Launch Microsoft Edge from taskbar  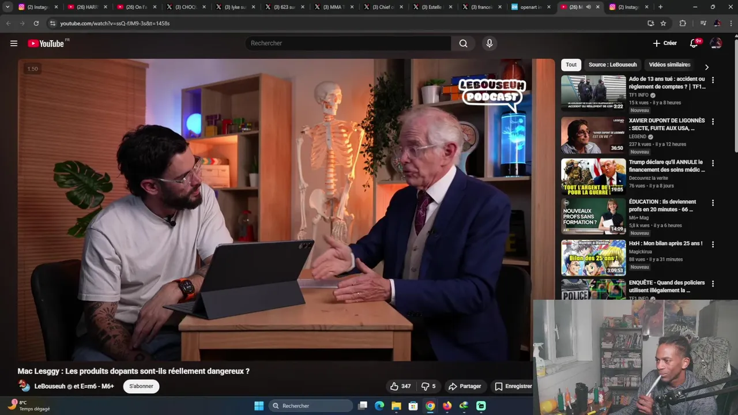click(379, 406)
